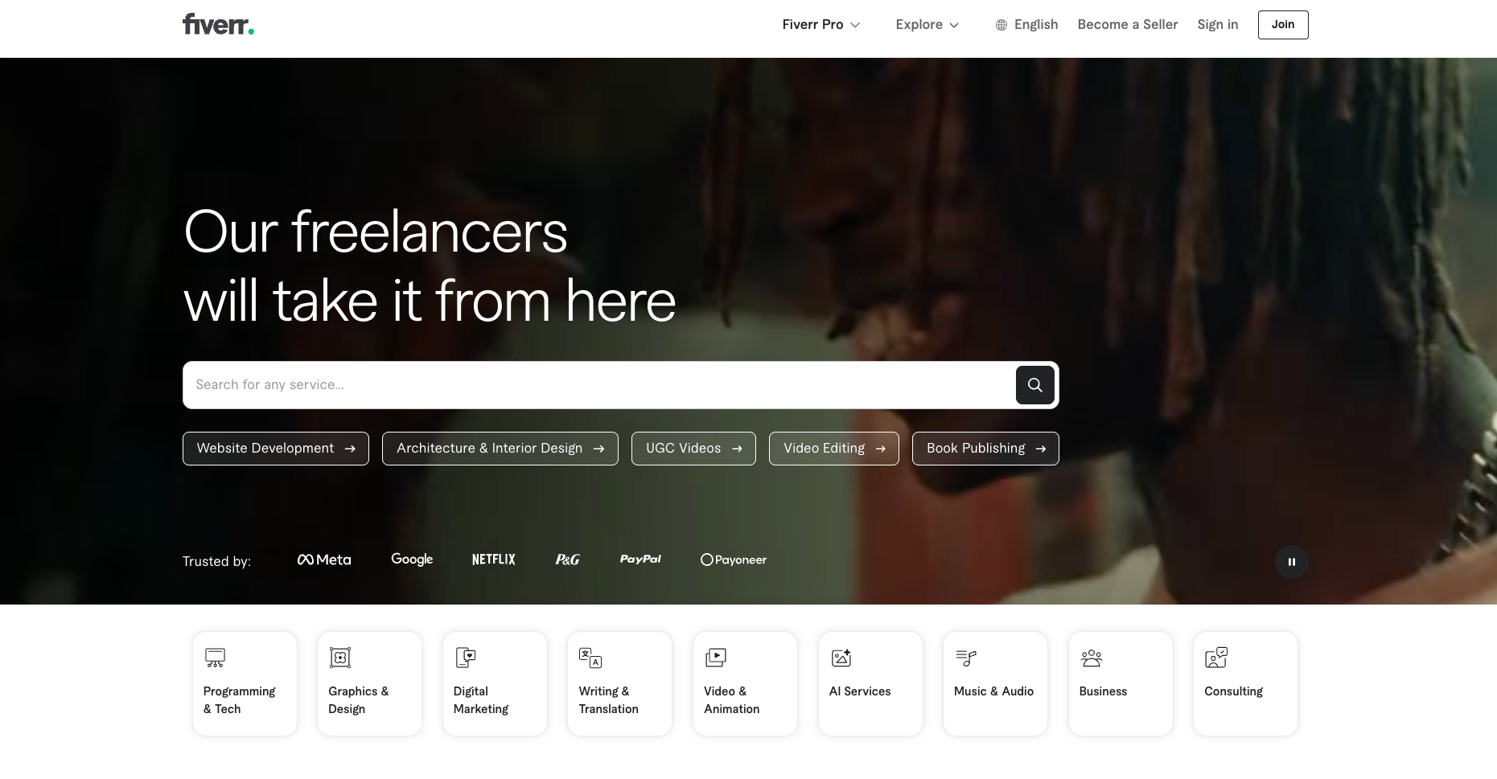1497x779 pixels.
Task: Open the Graphics & Design category icon
Action: click(339, 657)
